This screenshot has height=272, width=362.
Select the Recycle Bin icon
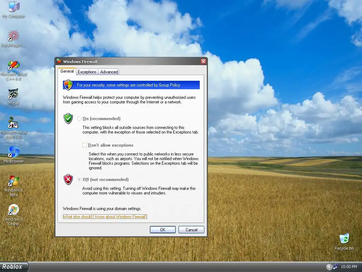click(344, 242)
